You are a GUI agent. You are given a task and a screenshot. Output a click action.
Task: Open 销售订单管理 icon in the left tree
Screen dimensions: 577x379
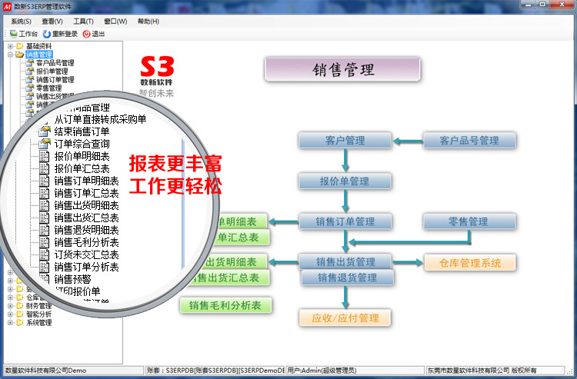point(30,79)
